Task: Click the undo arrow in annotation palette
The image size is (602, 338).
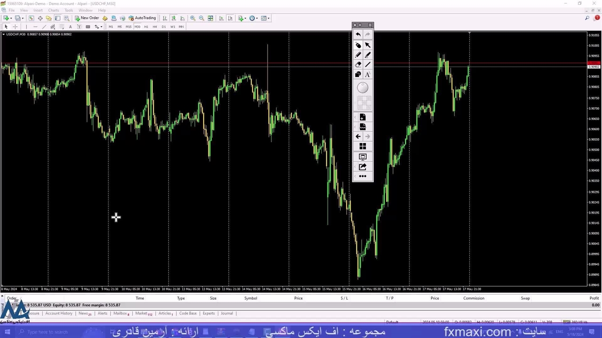Action: point(358,35)
